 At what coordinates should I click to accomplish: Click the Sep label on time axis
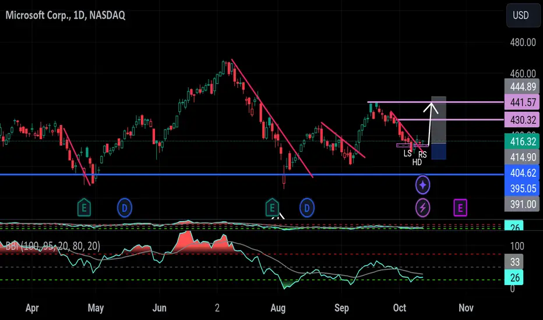click(x=341, y=308)
